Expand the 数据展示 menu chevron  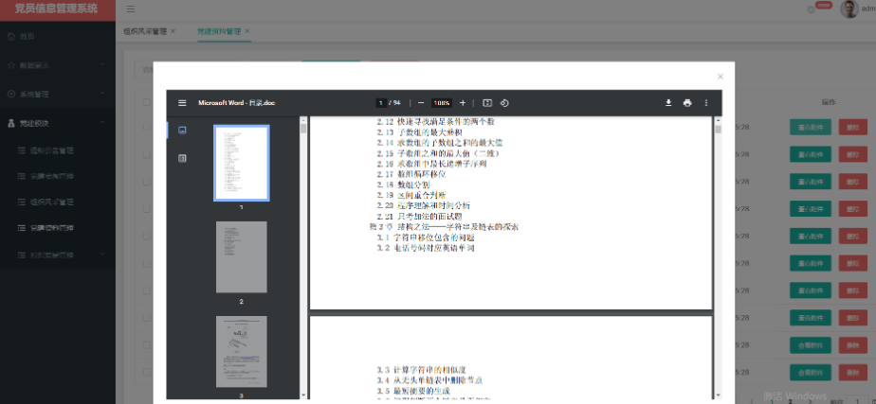pos(101,64)
